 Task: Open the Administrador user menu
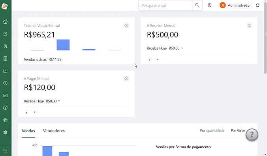point(235,6)
